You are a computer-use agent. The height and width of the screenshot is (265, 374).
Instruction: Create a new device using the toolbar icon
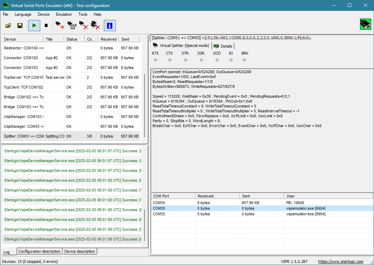pos(60,26)
